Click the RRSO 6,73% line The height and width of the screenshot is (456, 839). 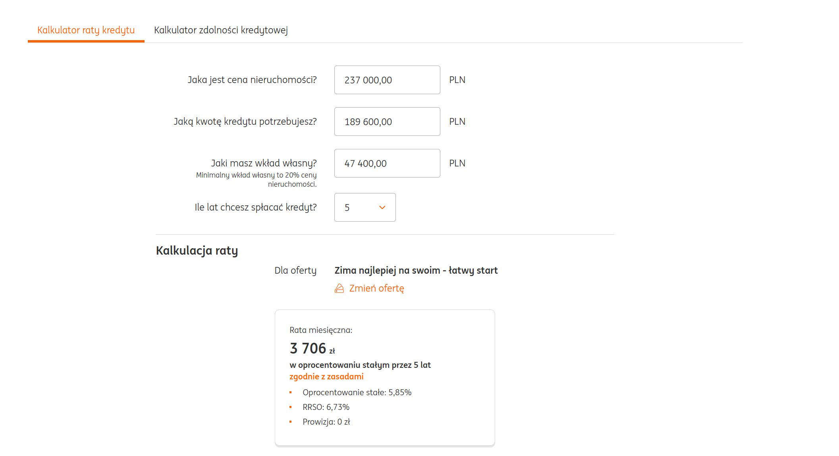coord(326,407)
